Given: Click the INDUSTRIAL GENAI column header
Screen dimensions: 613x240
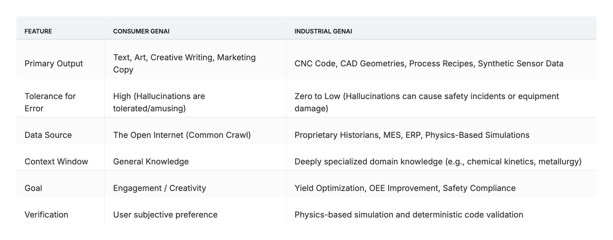Looking at the screenshot, I should [323, 31].
